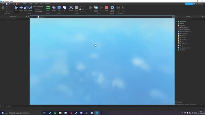Image resolution: width=205 pixels, height=115 pixels.
Task: Expand the Workspace tree node
Action: click(x=176, y=22)
